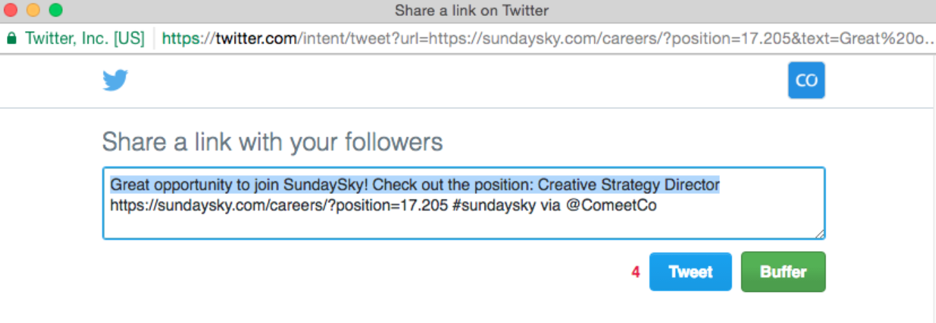Viewport: 936px width, 323px height.
Task: Click the textarea resize handle corner
Action: (819, 234)
